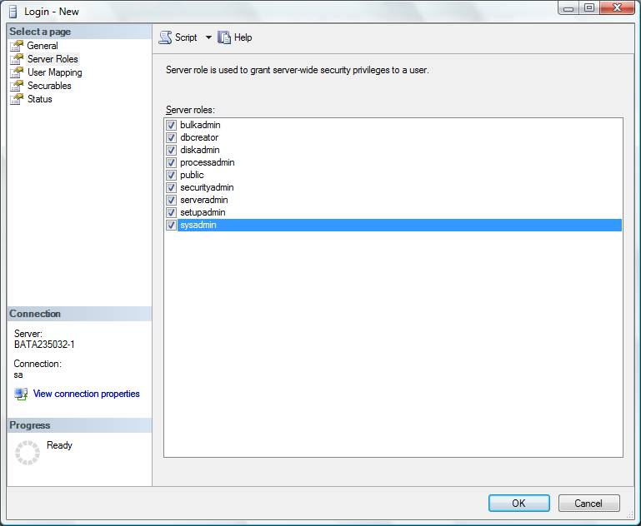Uncheck the dbcreator role checkbox

172,138
